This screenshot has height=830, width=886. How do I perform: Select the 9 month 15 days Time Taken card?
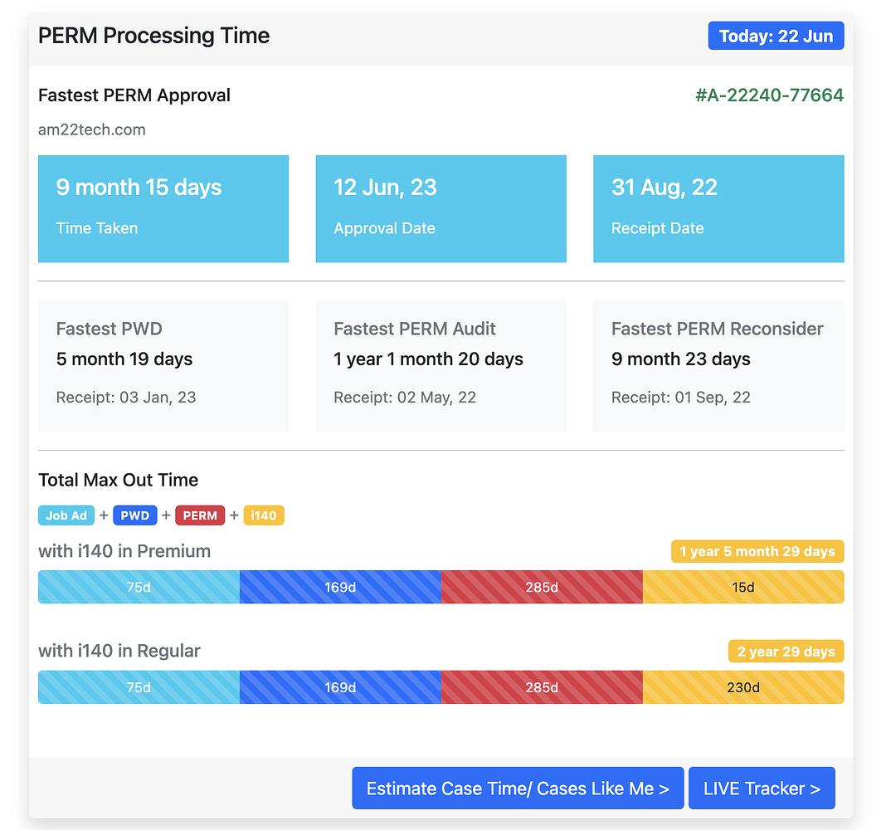(163, 208)
